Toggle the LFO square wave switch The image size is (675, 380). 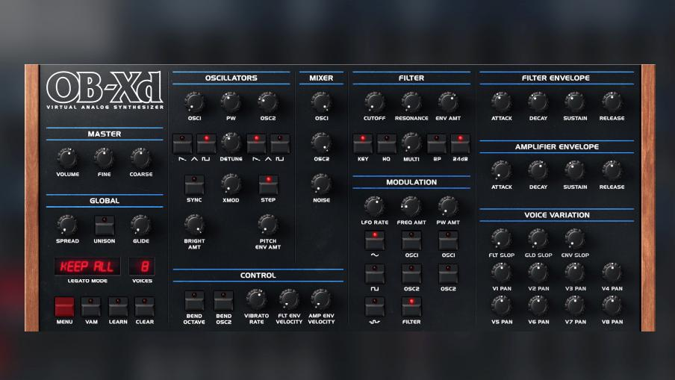point(375,274)
